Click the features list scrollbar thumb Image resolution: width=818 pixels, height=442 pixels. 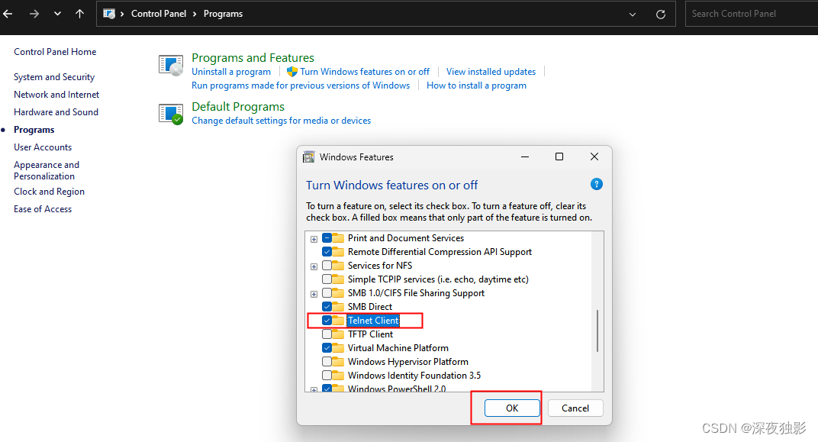[x=597, y=331]
